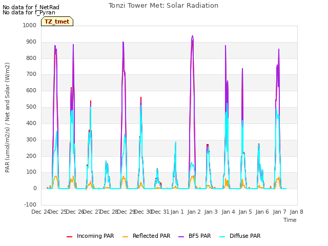Click the Dec 25 x-axis date label

(57, 212)
